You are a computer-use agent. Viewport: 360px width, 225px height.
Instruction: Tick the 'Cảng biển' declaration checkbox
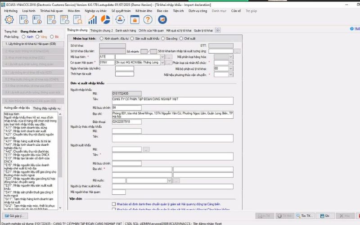[x=114, y=204]
